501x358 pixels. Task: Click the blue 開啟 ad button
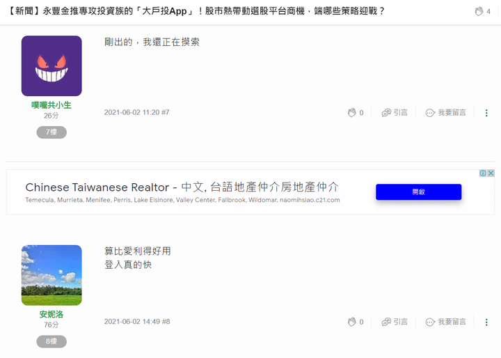[x=419, y=192]
